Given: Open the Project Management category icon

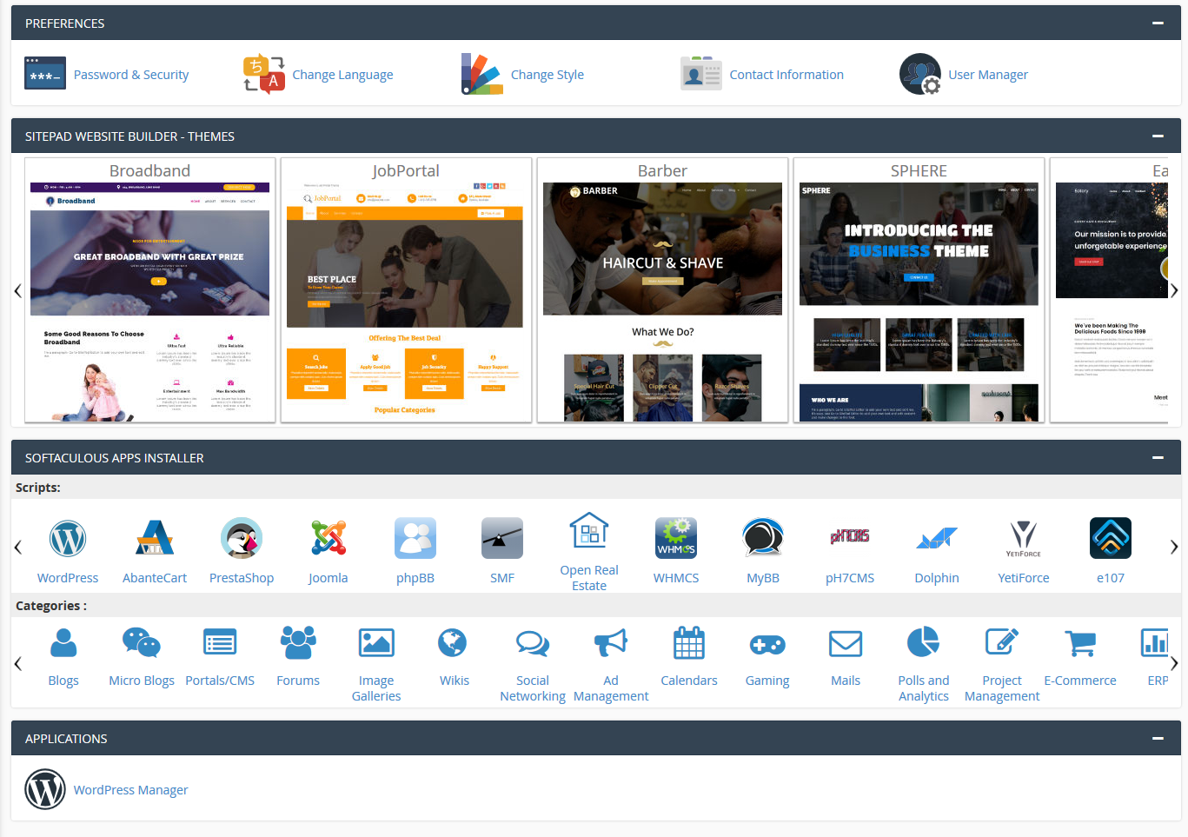Looking at the screenshot, I should click(x=1002, y=643).
